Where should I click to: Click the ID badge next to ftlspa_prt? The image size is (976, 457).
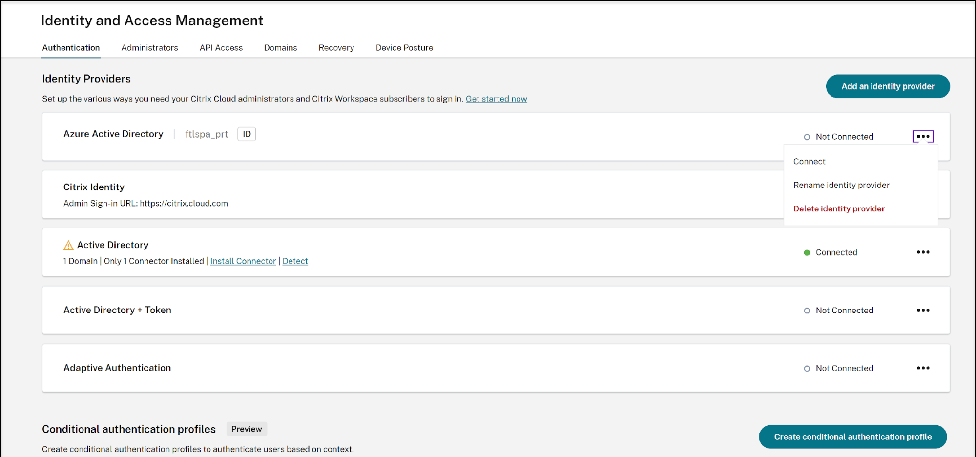click(x=247, y=134)
